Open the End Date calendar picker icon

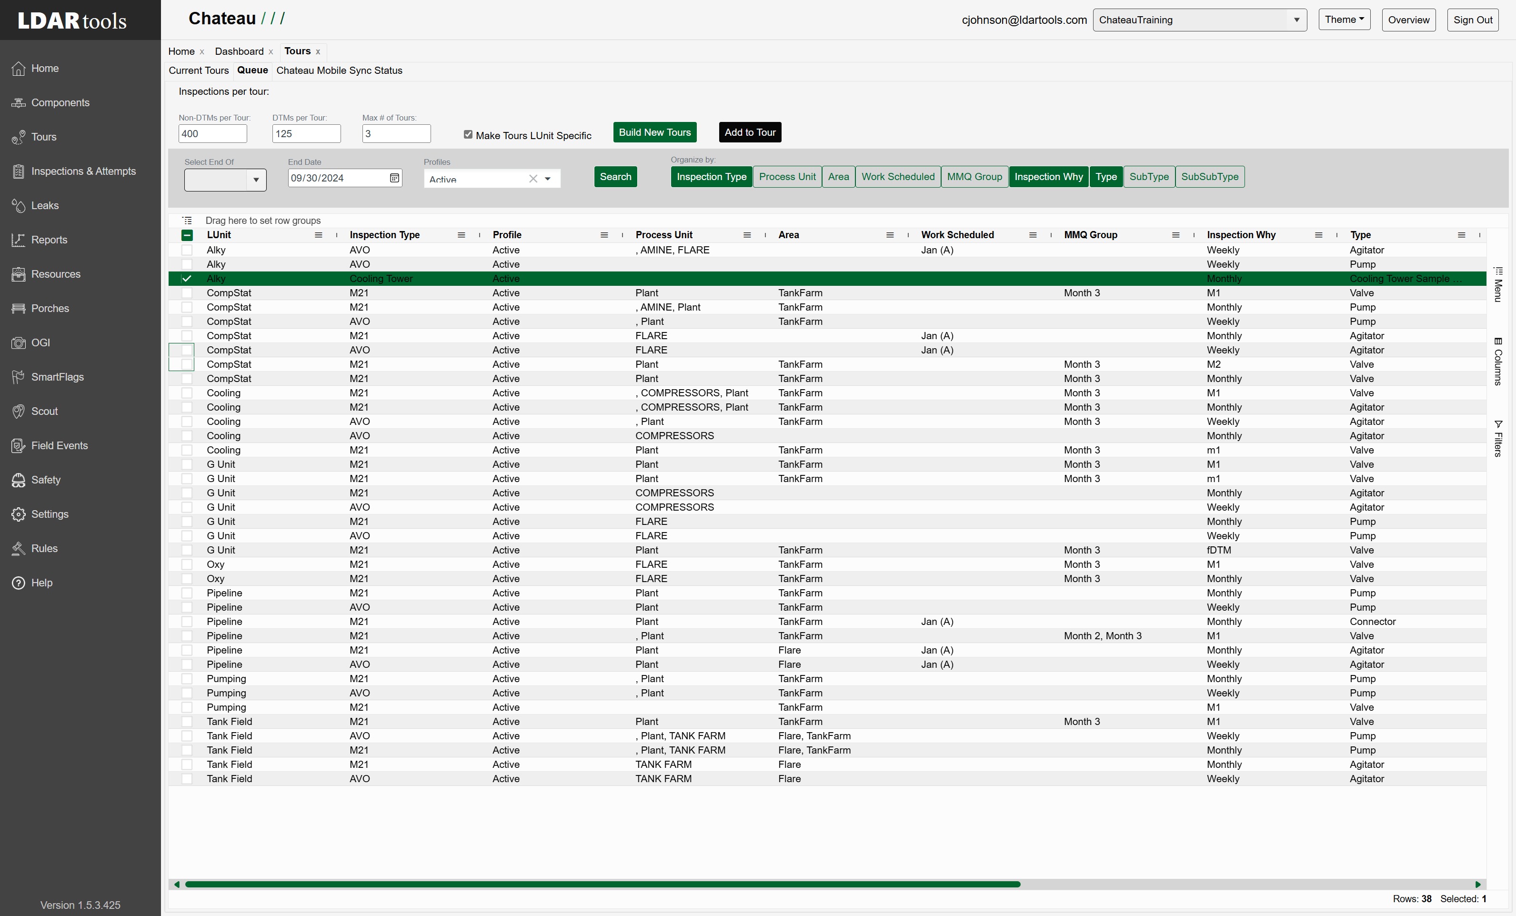tap(394, 178)
